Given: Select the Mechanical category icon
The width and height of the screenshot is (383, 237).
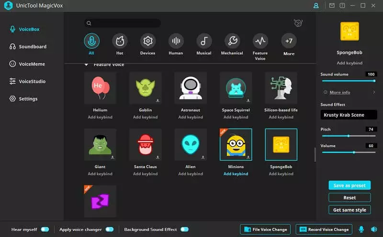Looking at the screenshot, I should [x=232, y=41].
